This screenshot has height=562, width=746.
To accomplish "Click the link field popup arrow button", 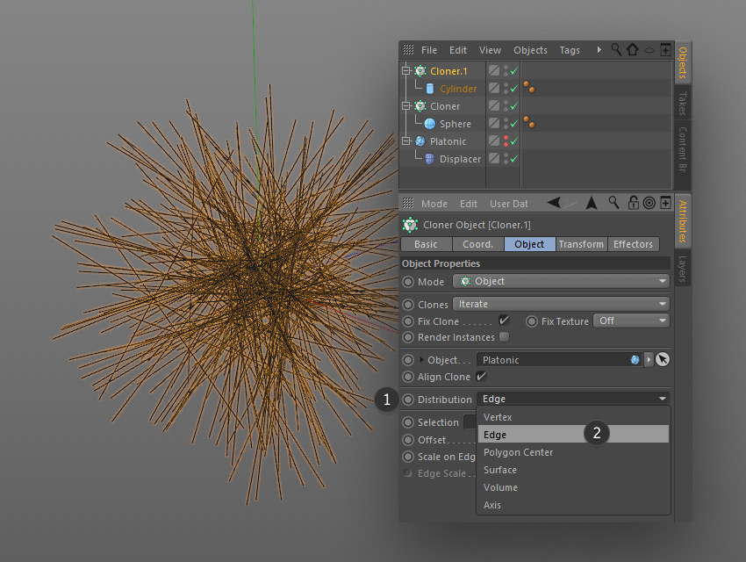I will pos(648,360).
